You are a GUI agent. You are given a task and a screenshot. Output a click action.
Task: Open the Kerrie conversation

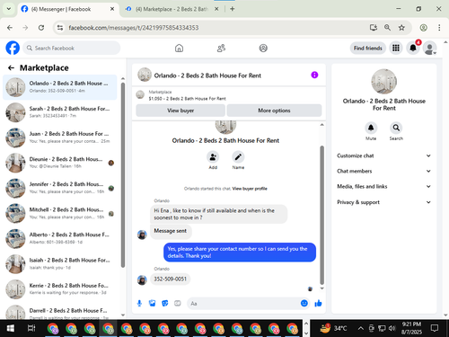tap(60, 289)
